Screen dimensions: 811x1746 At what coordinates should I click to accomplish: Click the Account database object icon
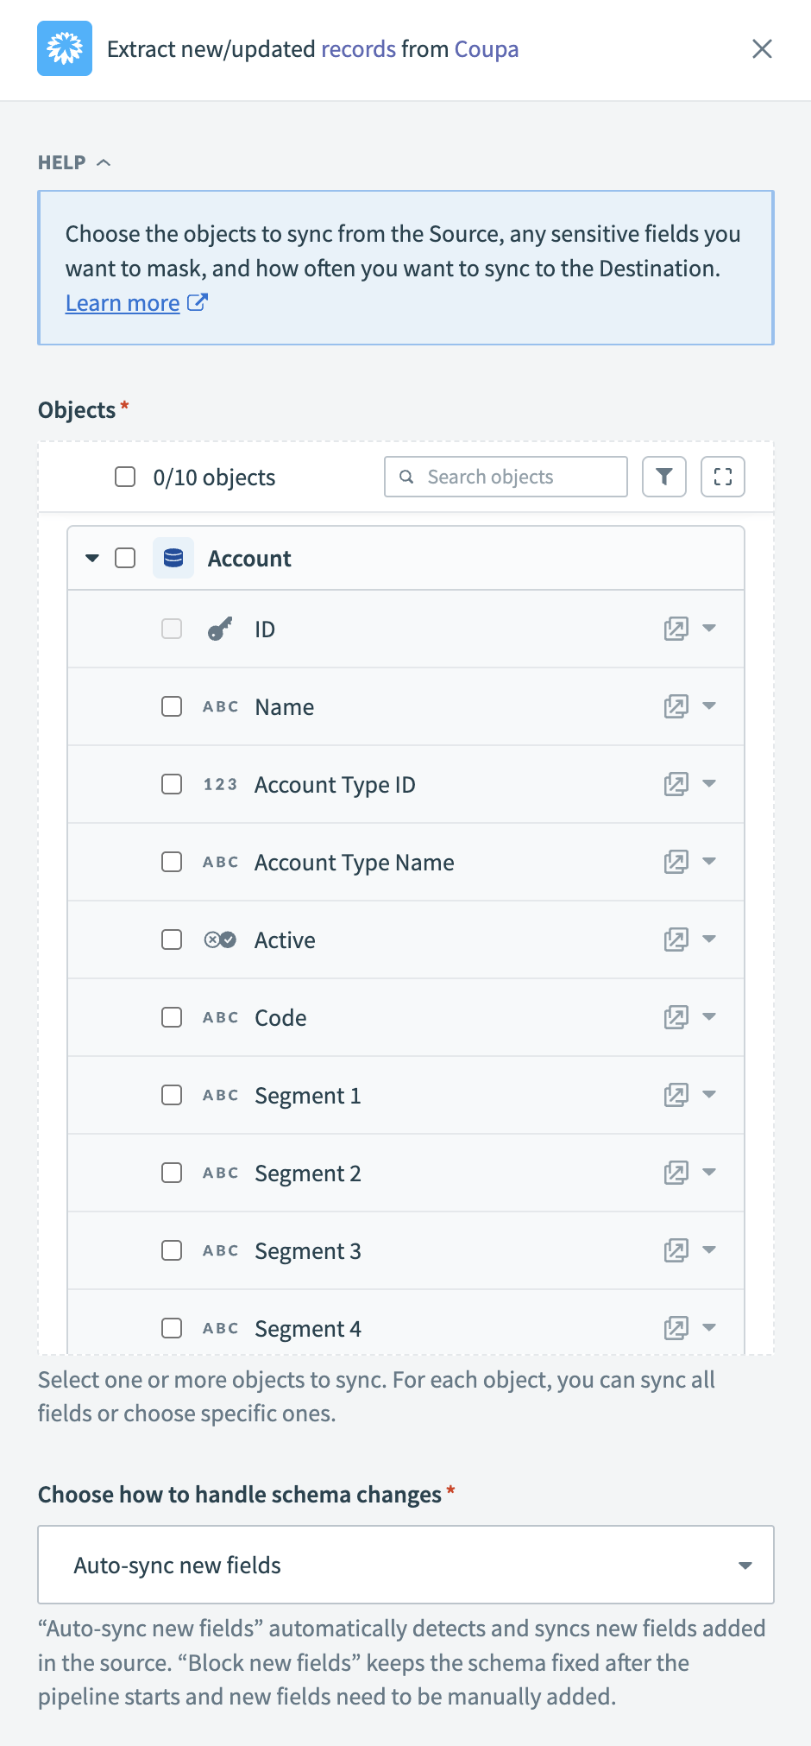point(173,558)
